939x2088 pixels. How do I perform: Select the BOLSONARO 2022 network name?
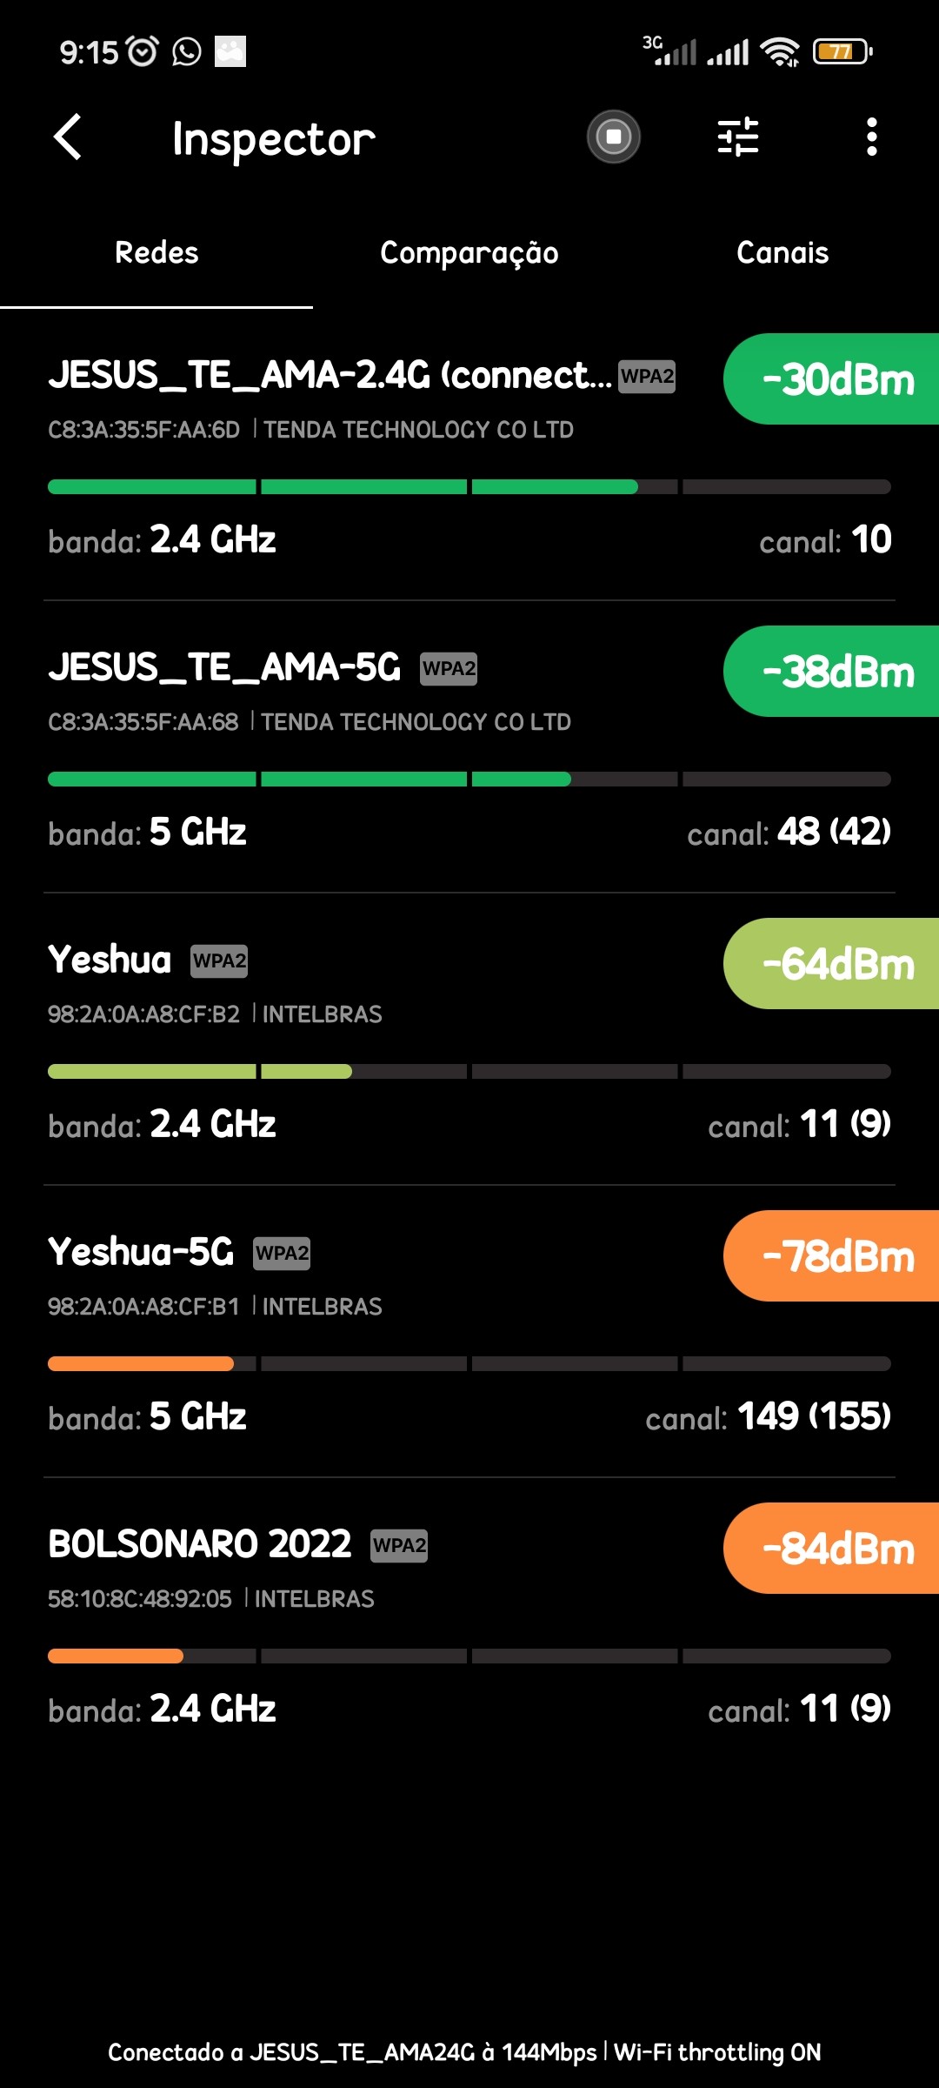200,1545
